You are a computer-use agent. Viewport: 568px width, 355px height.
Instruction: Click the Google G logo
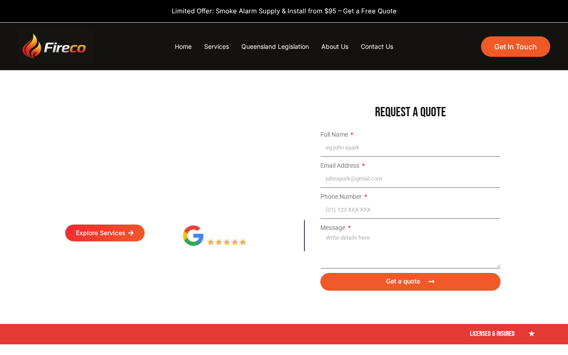[x=193, y=236]
